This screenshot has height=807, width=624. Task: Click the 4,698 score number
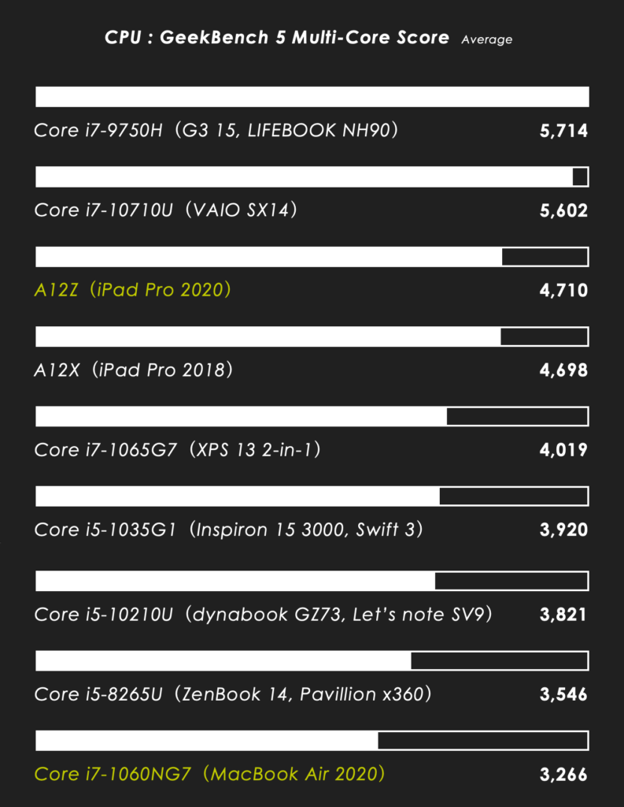(563, 370)
